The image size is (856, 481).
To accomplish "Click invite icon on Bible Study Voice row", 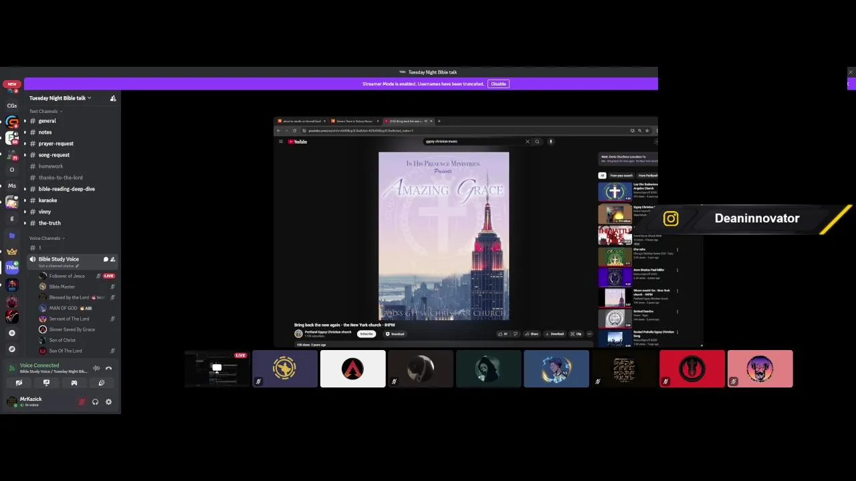I will click(x=112, y=259).
